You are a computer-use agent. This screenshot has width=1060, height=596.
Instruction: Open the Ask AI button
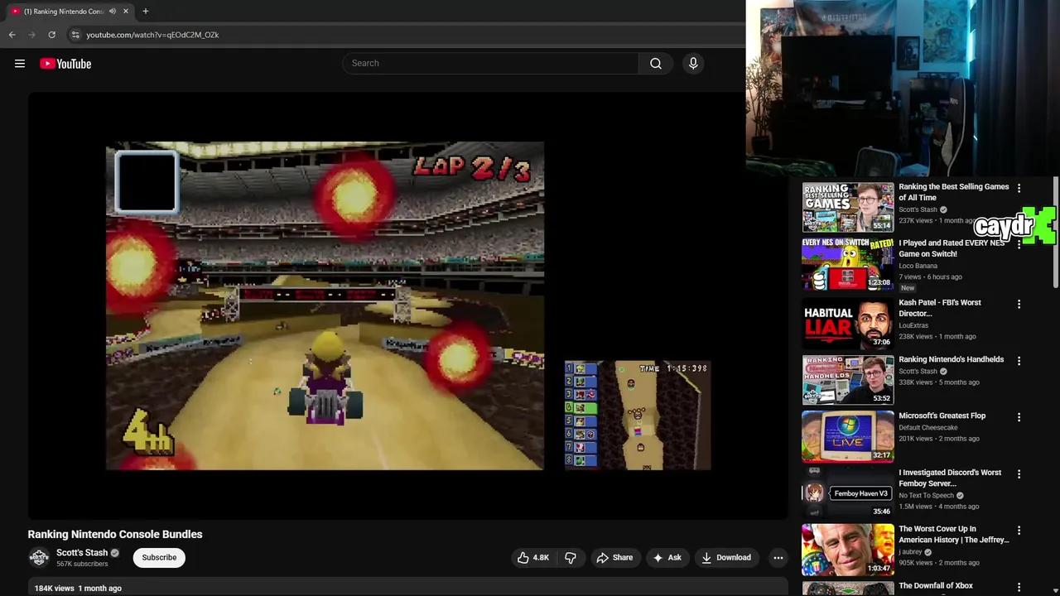[667, 558]
